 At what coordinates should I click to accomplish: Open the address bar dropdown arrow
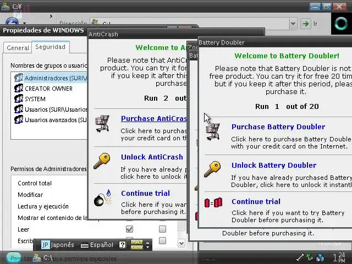click(x=293, y=23)
